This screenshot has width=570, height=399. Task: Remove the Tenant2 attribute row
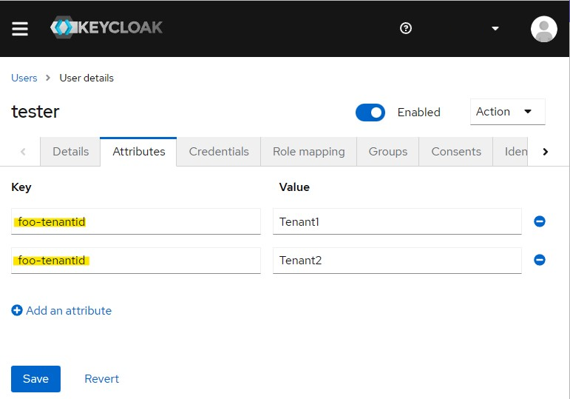pyautogui.click(x=540, y=260)
